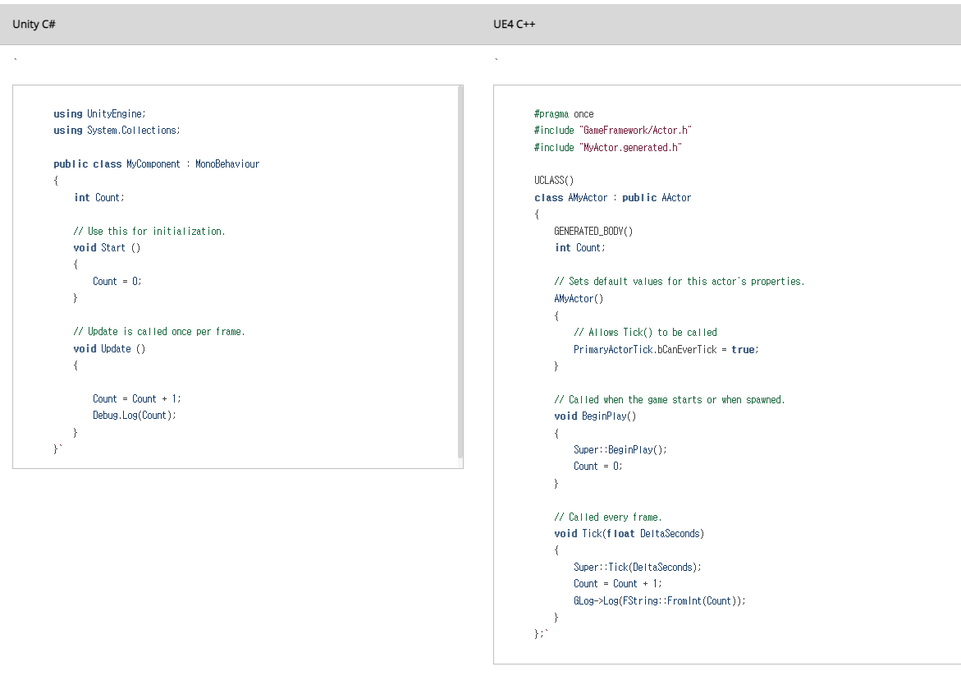Click the 'UCLASS()' macro line
Image resolution: width=961 pixels, height=676 pixels.
point(554,181)
